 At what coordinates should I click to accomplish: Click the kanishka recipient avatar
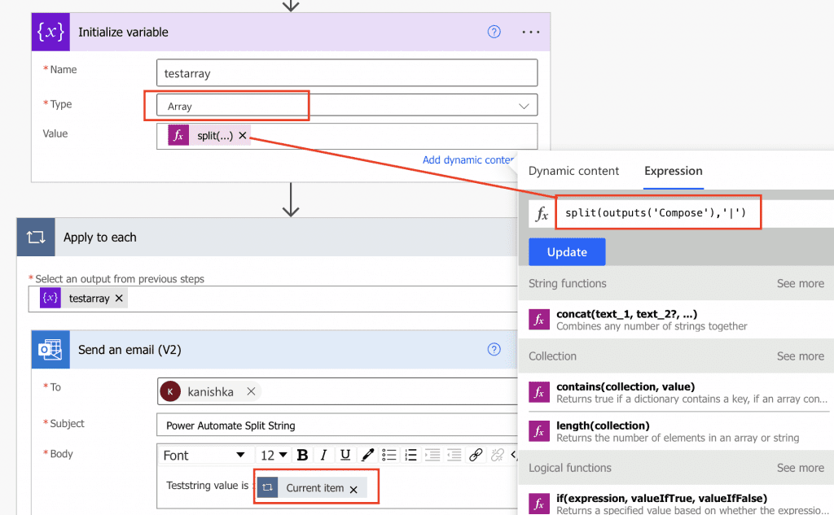170,391
